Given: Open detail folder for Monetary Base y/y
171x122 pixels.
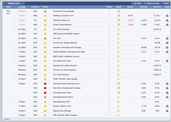Looking at the screenshot, I should [x=118, y=20].
